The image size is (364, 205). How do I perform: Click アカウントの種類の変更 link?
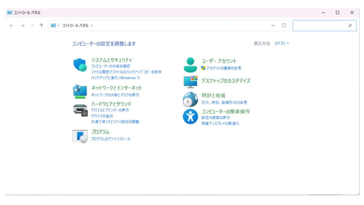pyautogui.click(x=224, y=68)
